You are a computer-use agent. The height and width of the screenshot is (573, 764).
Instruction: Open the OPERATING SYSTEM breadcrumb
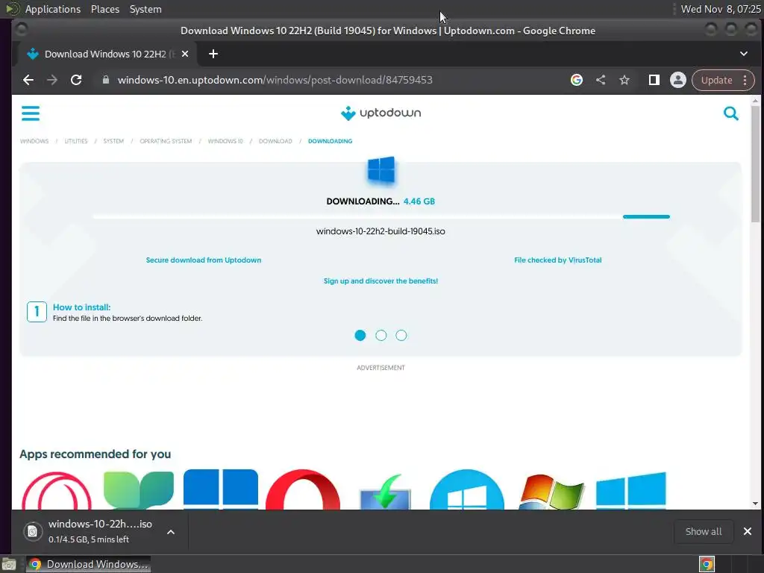point(166,141)
